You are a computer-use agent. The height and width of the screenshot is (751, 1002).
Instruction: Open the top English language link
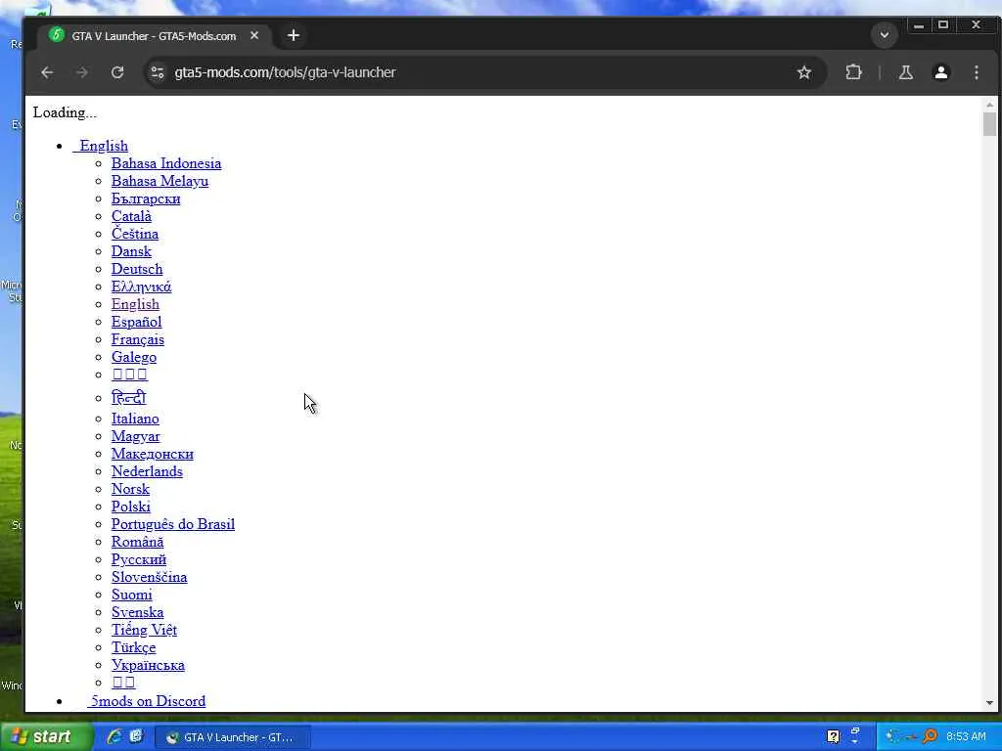point(101,147)
